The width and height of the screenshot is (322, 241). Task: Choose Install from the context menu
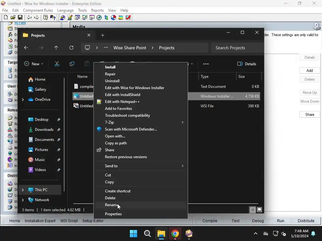(141, 67)
